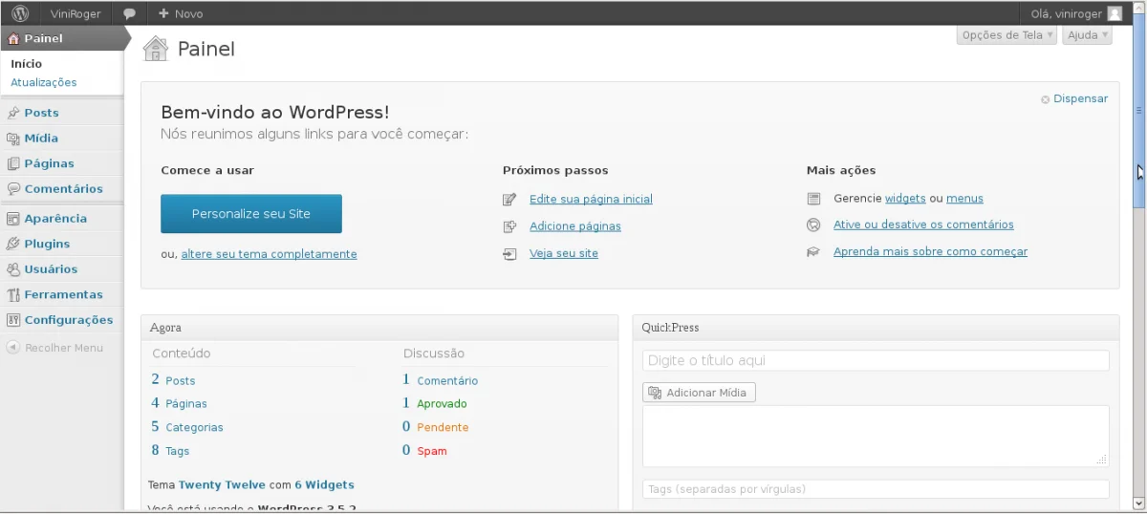This screenshot has width=1147, height=514.
Task: Click the add-page icon beside Adicione páginas
Action: [509, 226]
